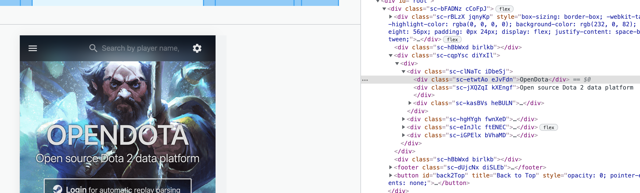Screen dimensions: 640x193
Task: Click the Wizard hero artwork image
Action: (x=118, y=127)
